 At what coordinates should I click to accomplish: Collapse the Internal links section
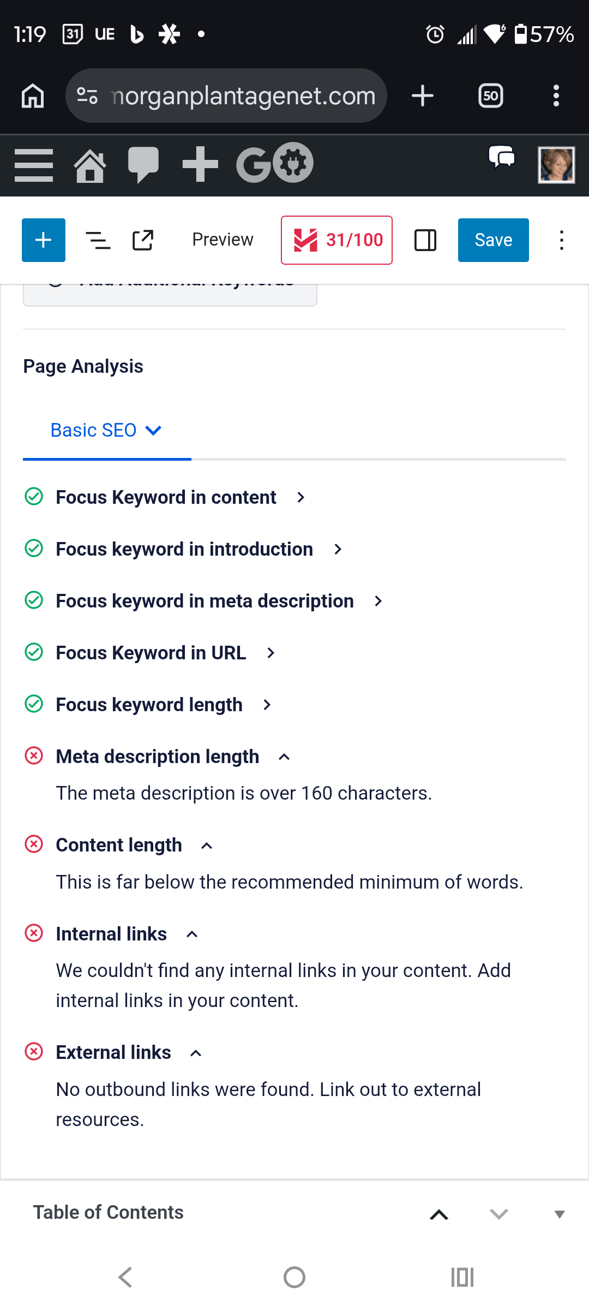[x=192, y=934]
